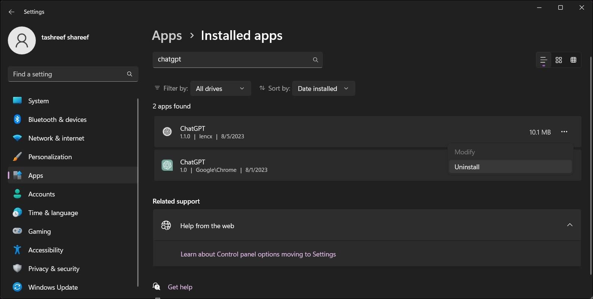593x299 pixels.
Task: Maximize the Settings window
Action: click(560, 7)
